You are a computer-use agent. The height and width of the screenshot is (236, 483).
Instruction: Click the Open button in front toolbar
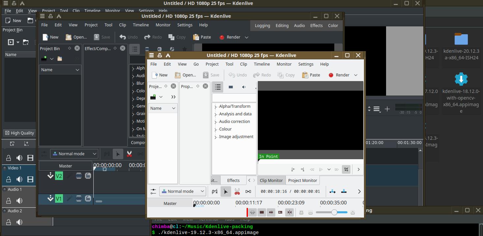coord(185,75)
